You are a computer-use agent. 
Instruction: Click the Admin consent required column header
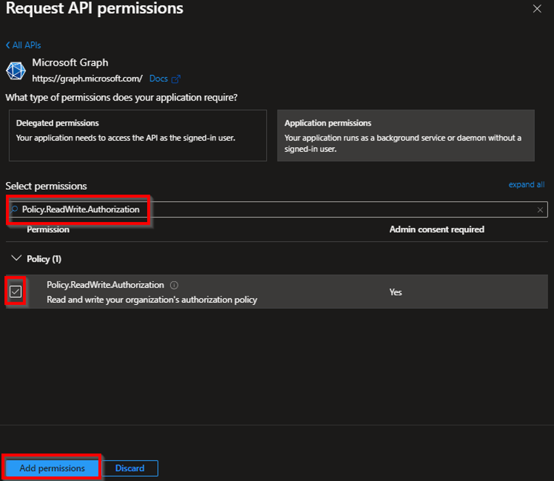pos(436,229)
